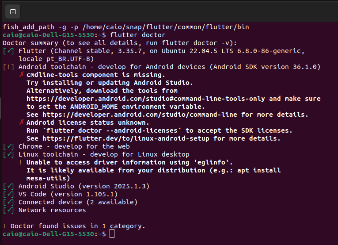
Task: Open the command-line-tools-only developer.android.com link
Action: point(146,99)
